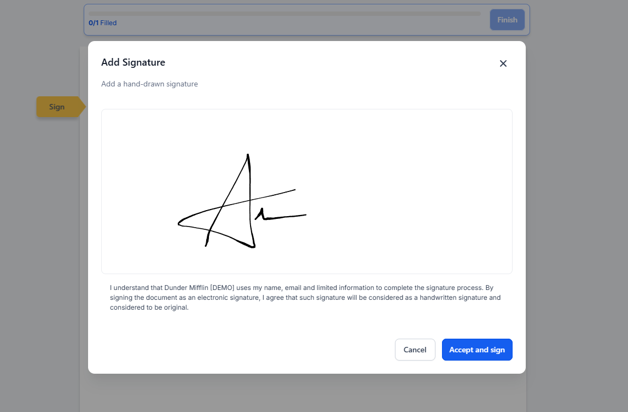Click the Add Signature dialog title
The image size is (628, 412).
(x=133, y=62)
